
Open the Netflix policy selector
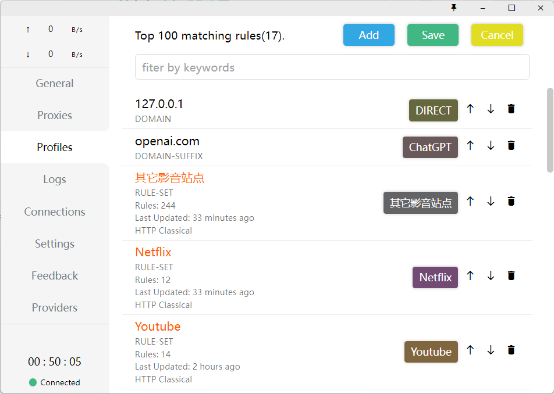point(435,277)
